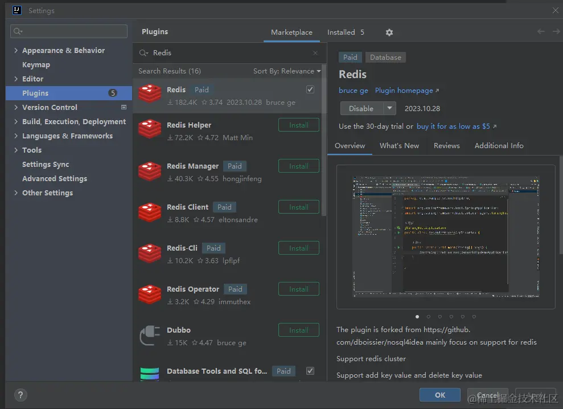Navigate back with the left arrow
The width and height of the screenshot is (563, 409).
pos(541,32)
